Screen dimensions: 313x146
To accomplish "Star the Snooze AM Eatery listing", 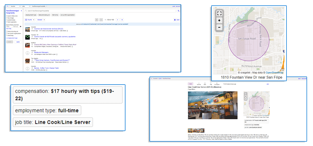I will click(32, 45).
